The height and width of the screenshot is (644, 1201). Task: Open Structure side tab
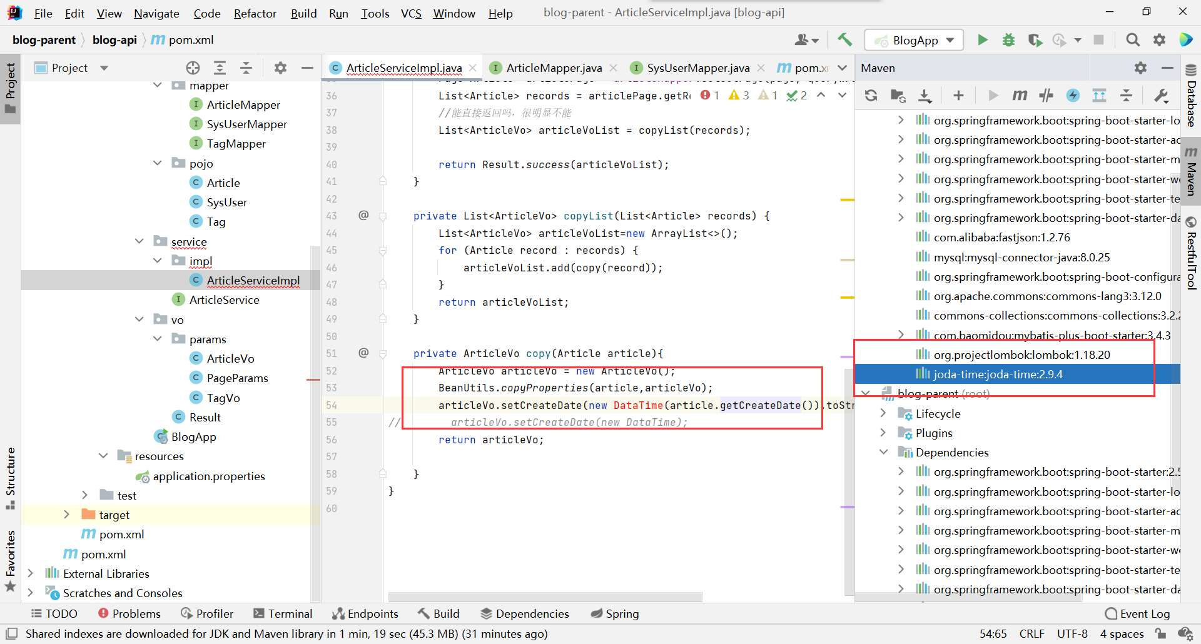tap(11, 478)
